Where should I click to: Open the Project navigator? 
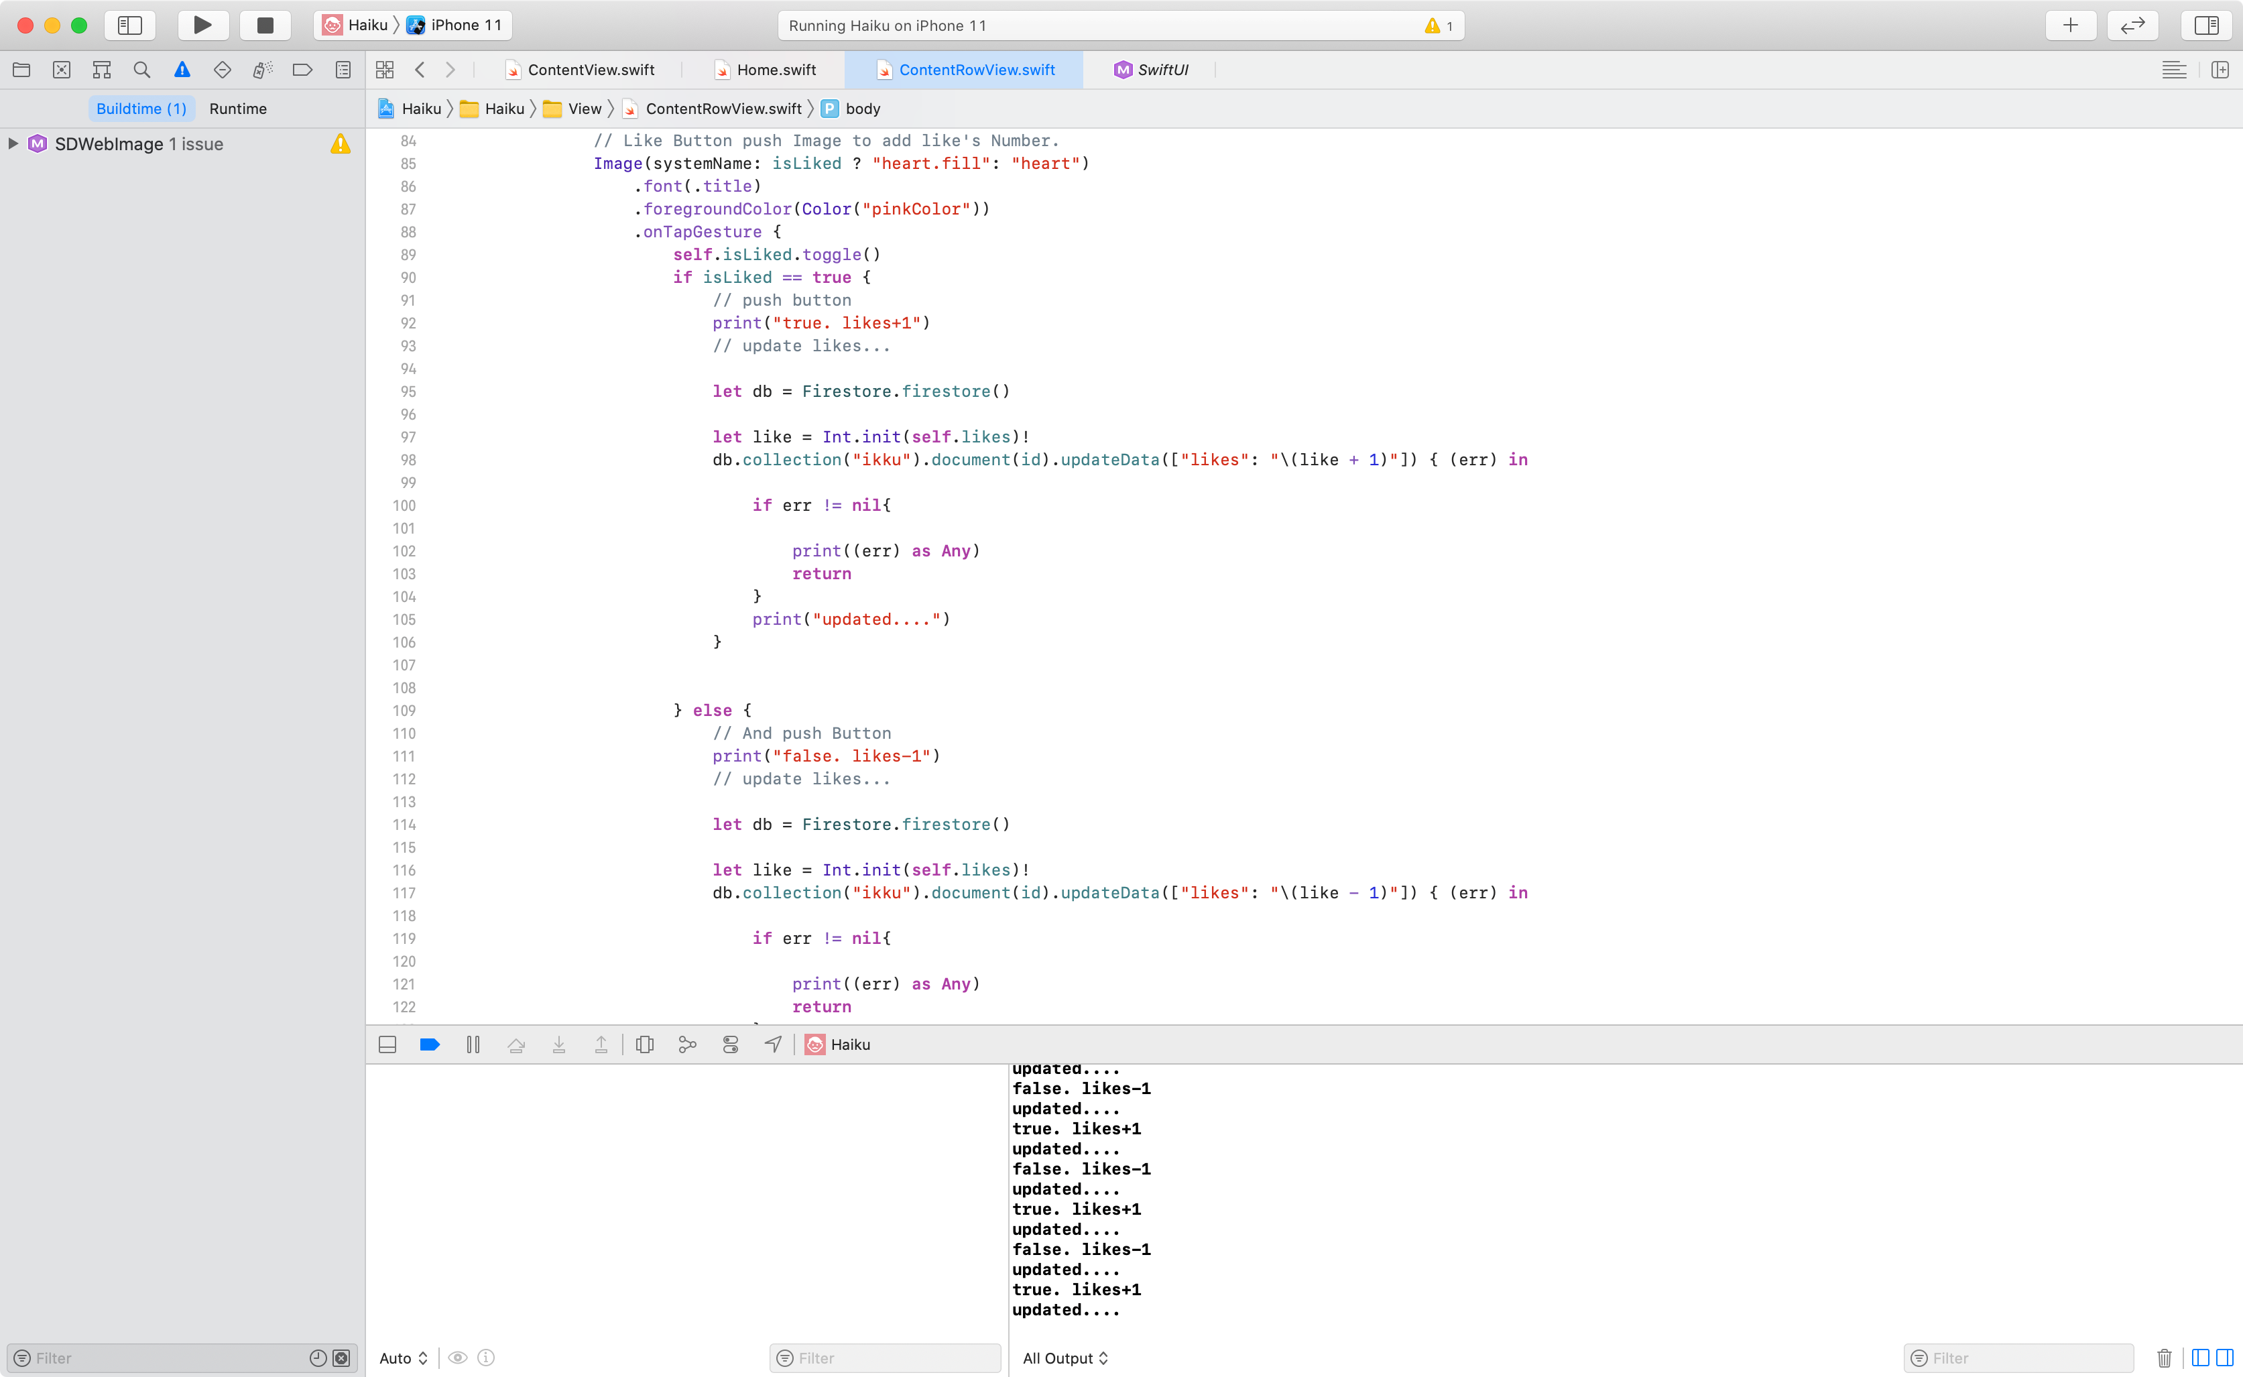[x=22, y=69]
